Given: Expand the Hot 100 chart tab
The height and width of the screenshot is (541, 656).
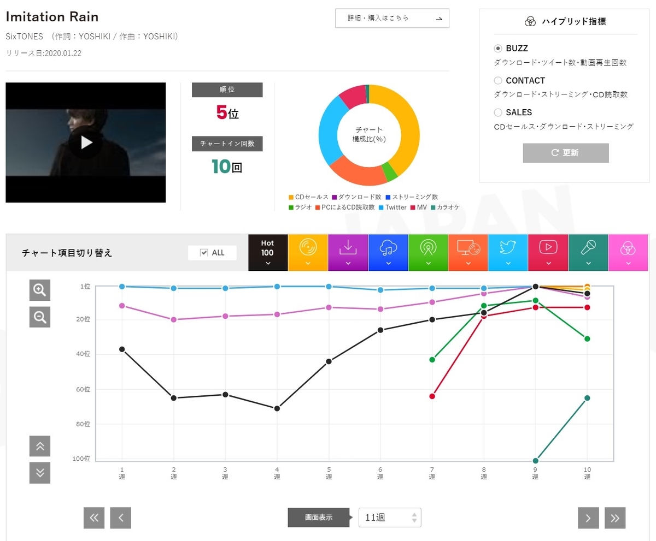Looking at the screenshot, I should pos(268,253).
